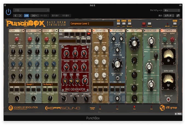Click the FX3 indicator LED
186x126 pixels.
point(134,107)
